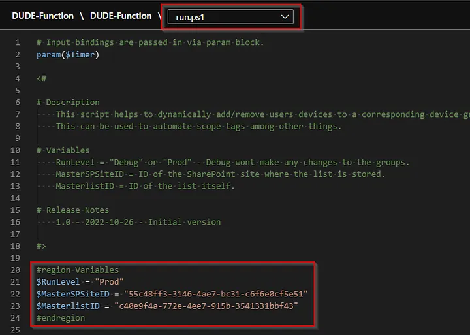
Task: Click the $MasterlistID variable name
Action: [68, 306]
